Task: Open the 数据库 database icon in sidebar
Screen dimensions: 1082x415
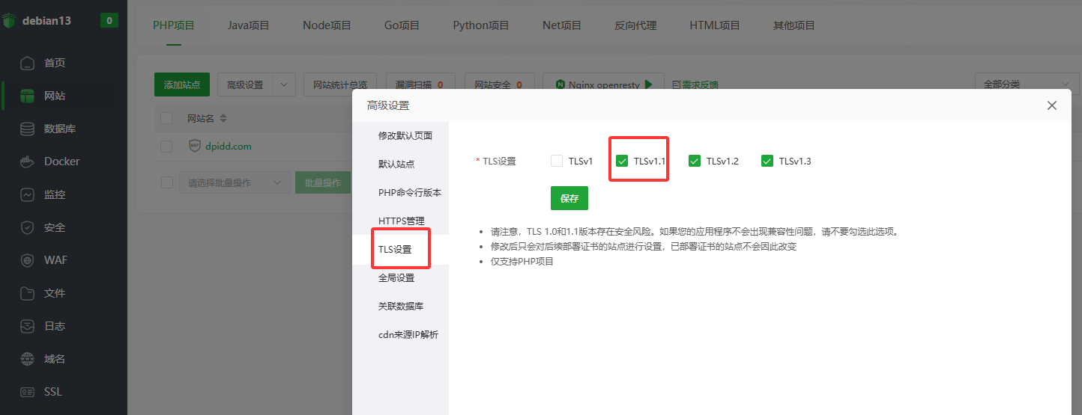Action: [28, 129]
